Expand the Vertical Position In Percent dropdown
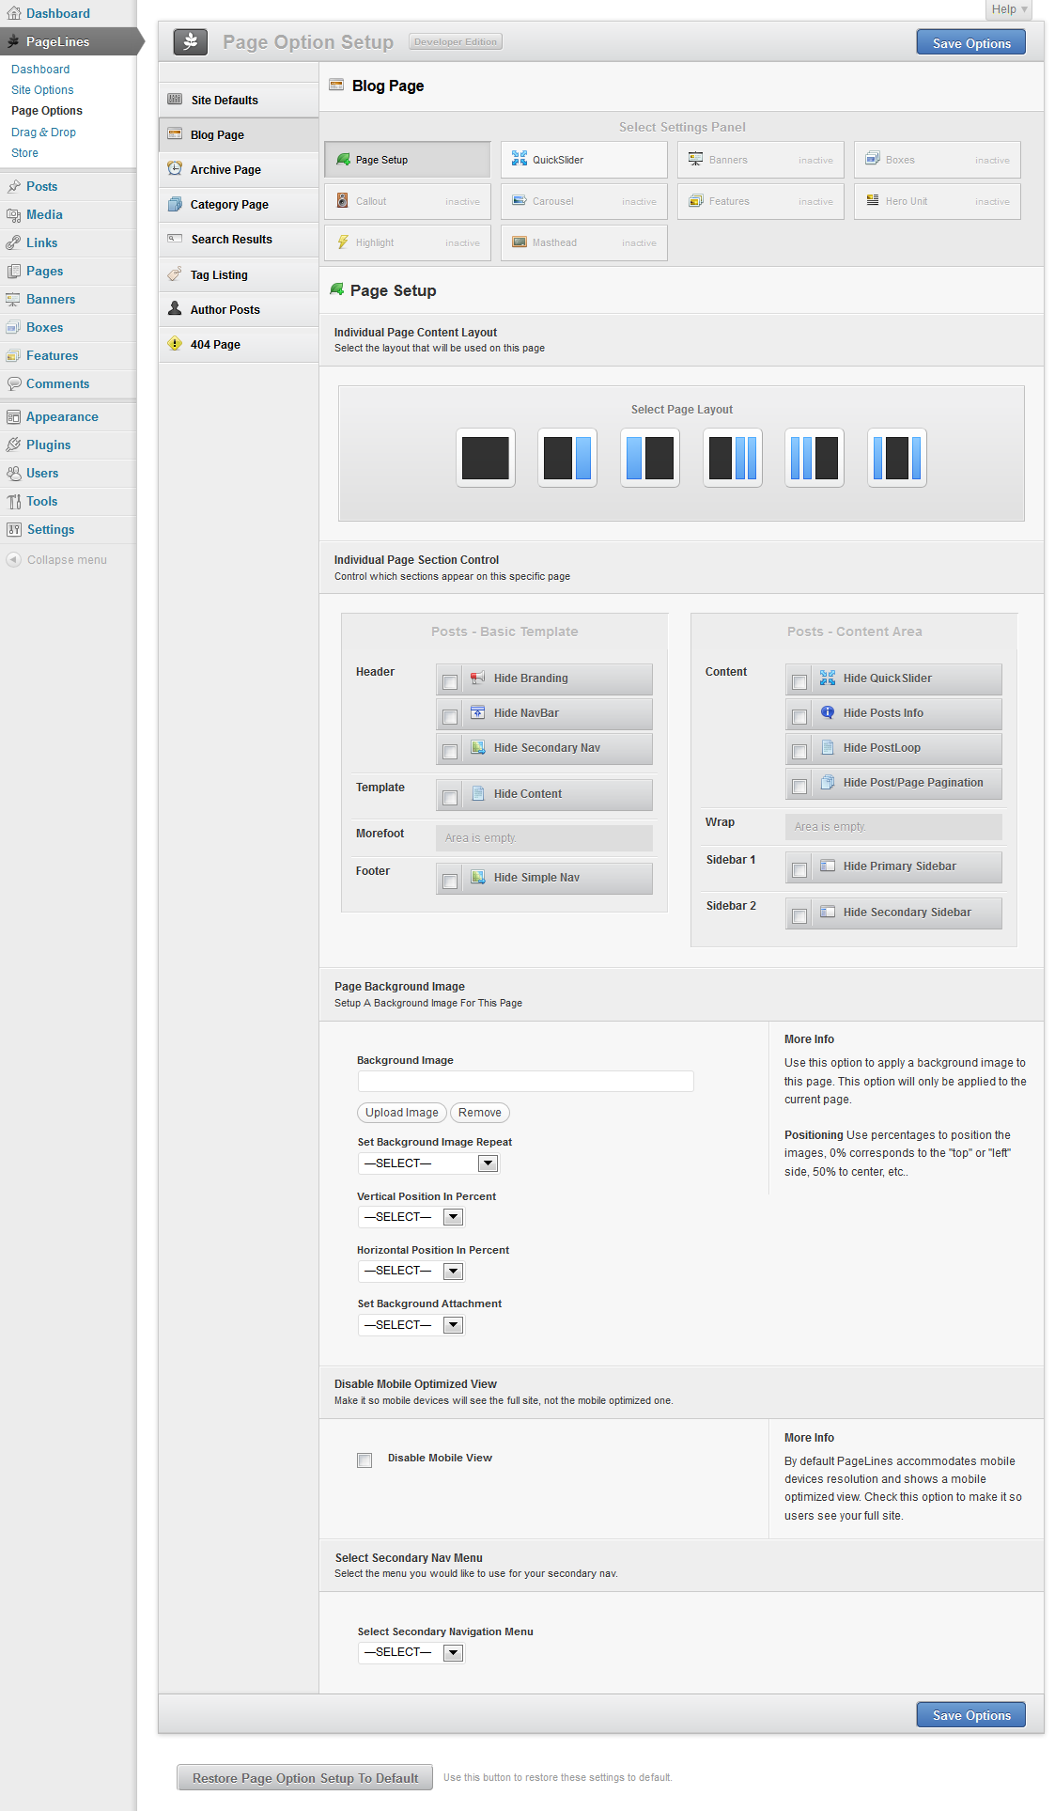The width and height of the screenshot is (1055, 1811). click(411, 1217)
